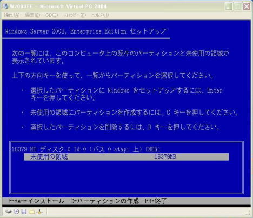Open the 編集(E) menu
This screenshot has width=253, height=218.
pos(32,15)
